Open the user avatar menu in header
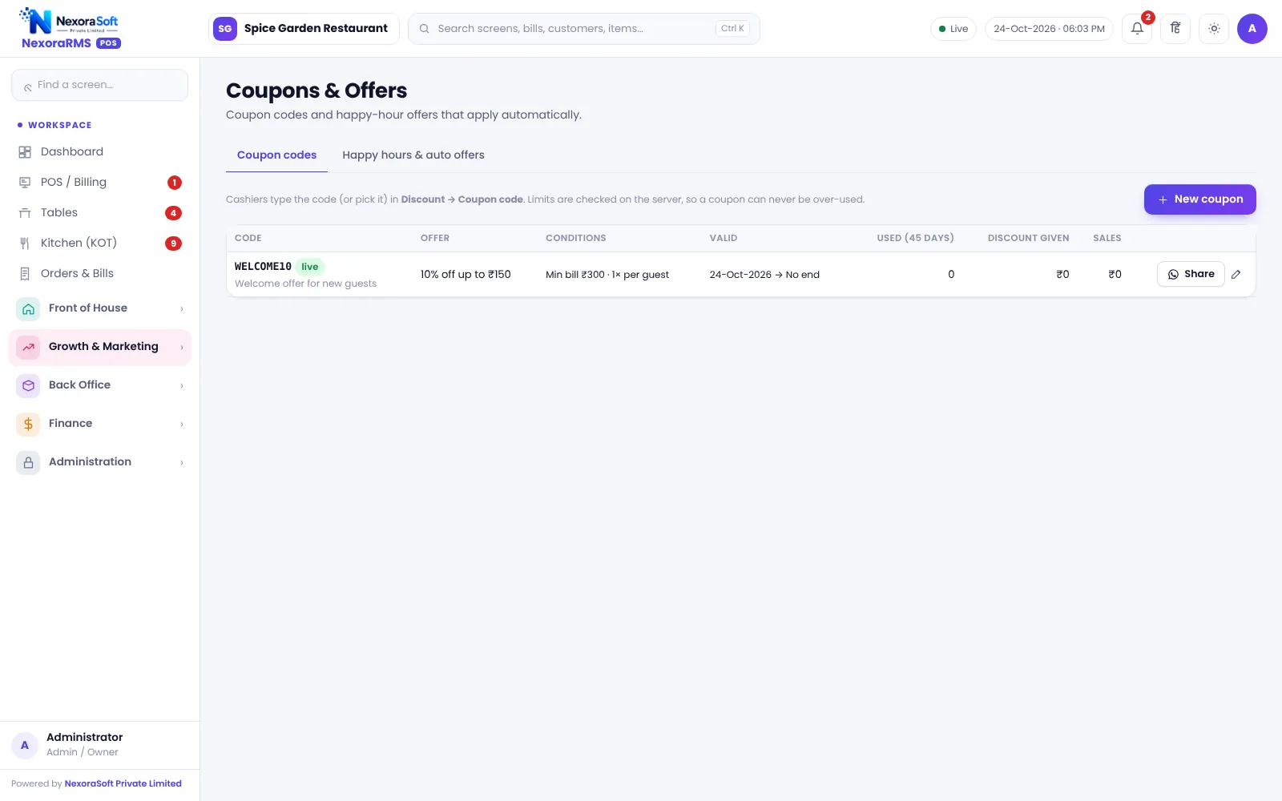Screen dimensions: 1282x801 click(1252, 29)
